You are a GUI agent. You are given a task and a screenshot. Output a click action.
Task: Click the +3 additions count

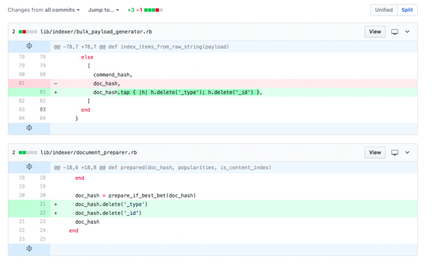click(x=131, y=10)
